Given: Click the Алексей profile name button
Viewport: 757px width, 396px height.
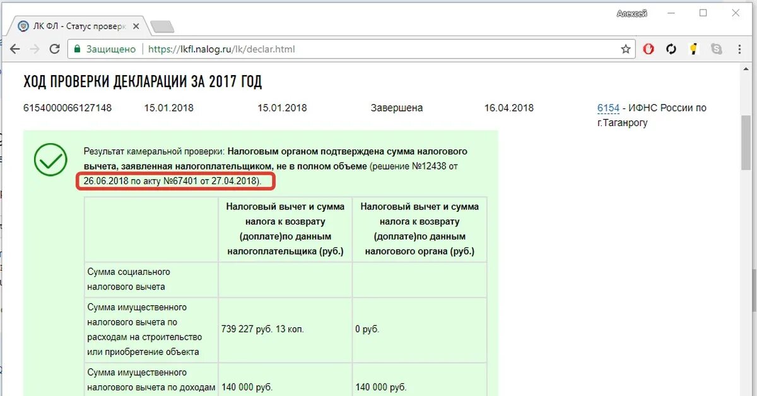Looking at the screenshot, I should (631, 13).
